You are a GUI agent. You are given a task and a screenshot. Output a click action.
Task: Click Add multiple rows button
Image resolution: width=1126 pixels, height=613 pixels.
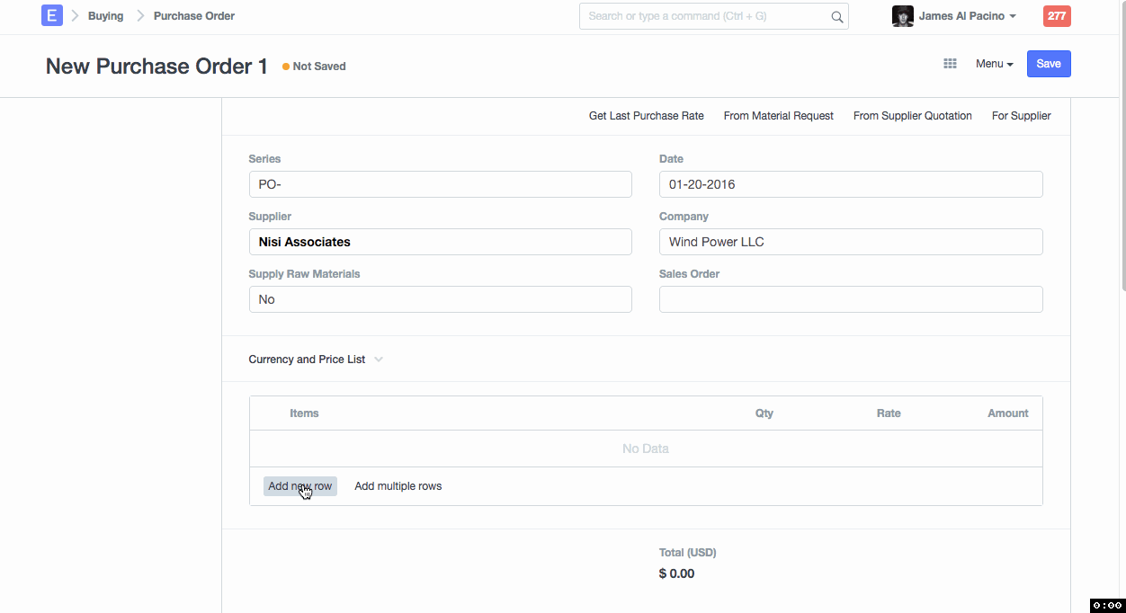click(x=398, y=486)
